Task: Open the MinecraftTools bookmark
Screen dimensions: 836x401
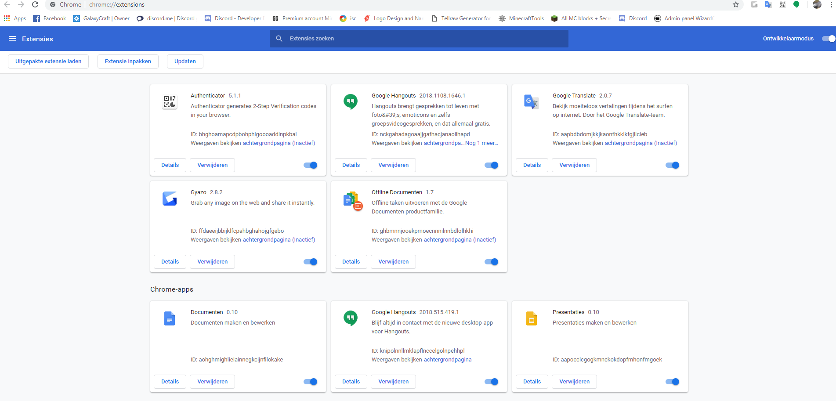Action: click(521, 18)
